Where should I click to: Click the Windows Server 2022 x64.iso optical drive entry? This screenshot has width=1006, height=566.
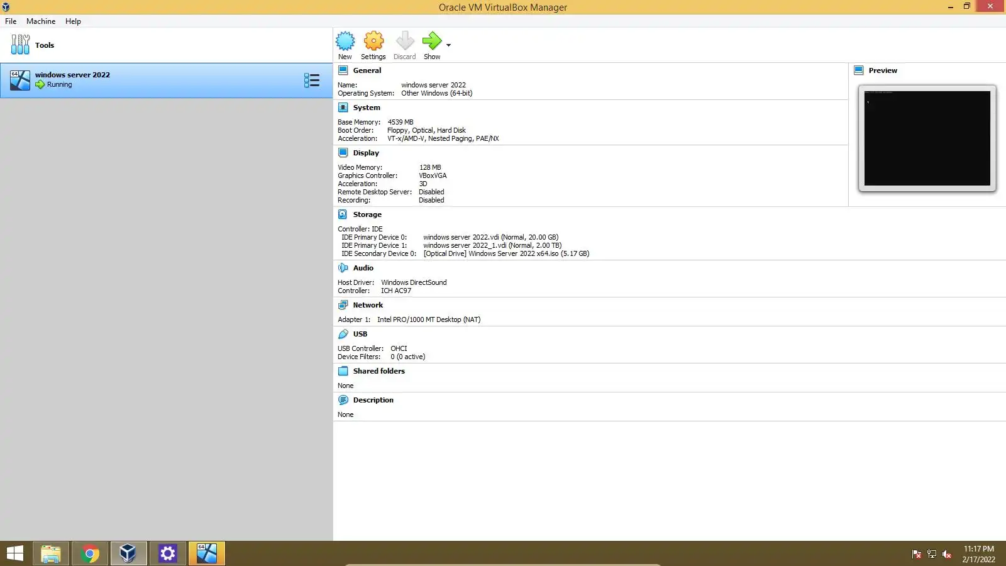(506, 254)
